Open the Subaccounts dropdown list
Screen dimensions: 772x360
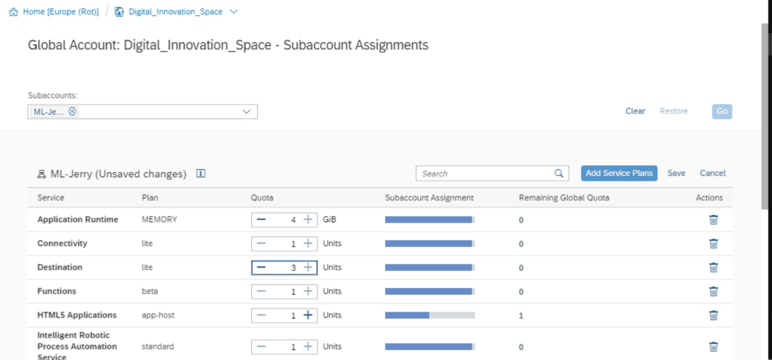pos(247,111)
